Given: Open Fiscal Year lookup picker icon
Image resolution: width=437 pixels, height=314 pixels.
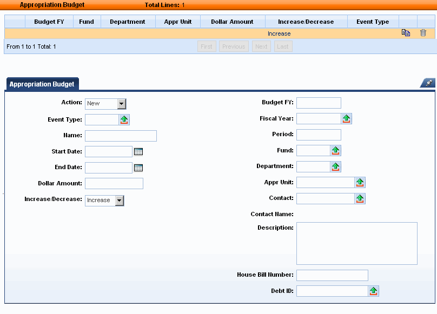Looking at the screenshot, I should 347,119.
